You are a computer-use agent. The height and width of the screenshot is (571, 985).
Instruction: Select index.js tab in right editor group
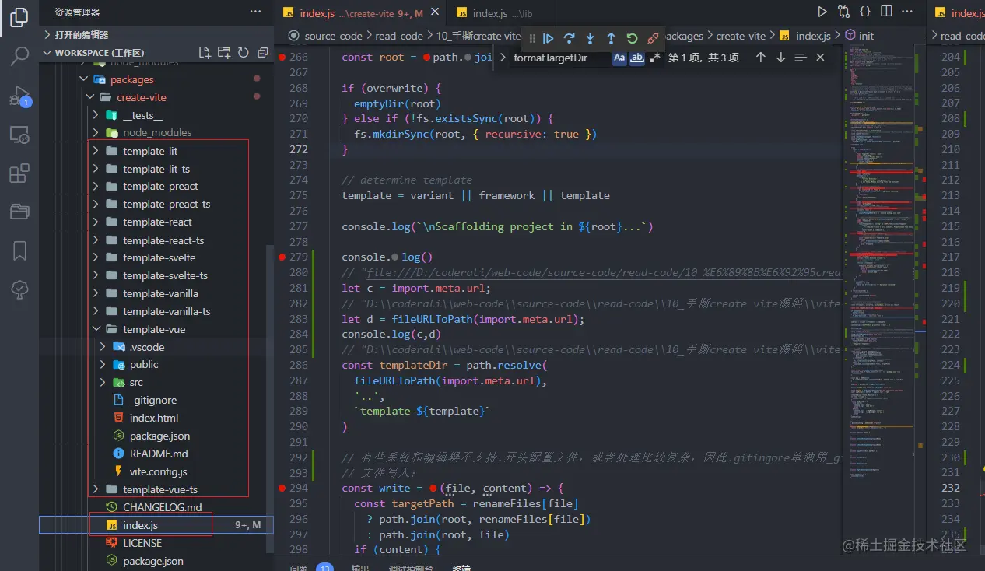[x=959, y=13]
